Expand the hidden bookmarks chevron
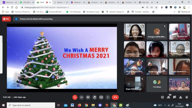The image size is (192, 108). click(174, 12)
